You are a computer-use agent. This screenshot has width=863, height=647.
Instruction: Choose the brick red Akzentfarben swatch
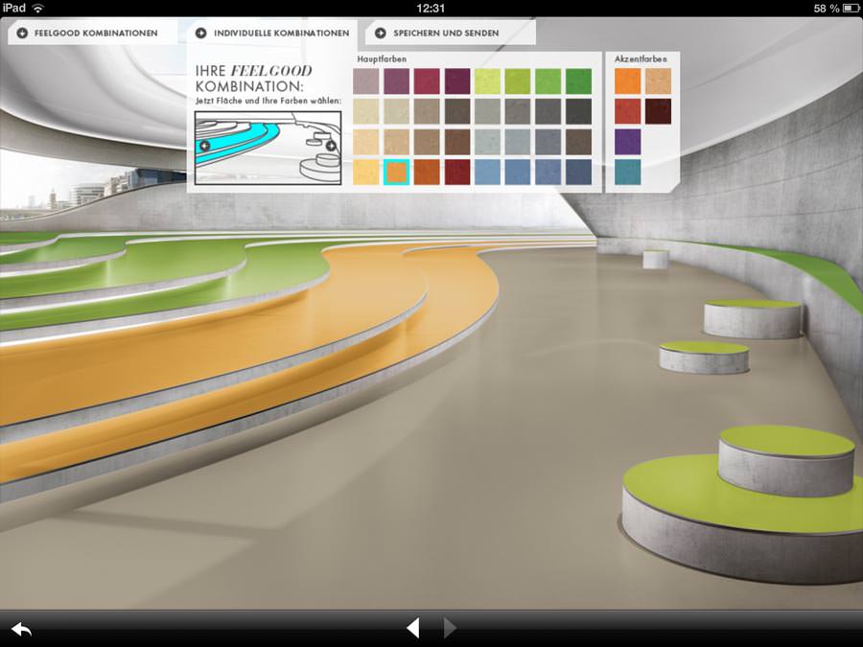[x=627, y=112]
